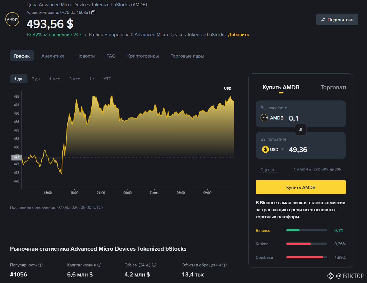This screenshot has height=283, width=367.
Task: Click the +3,42% за последние 24 ч text
Action: (x=54, y=34)
